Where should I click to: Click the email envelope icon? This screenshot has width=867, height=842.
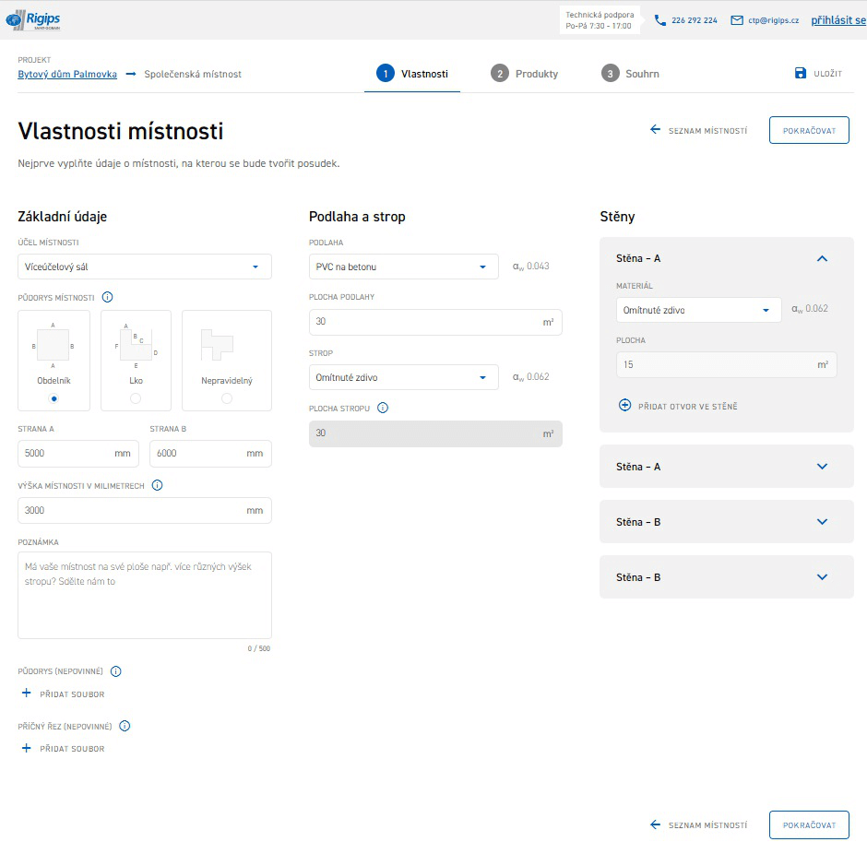[x=737, y=20]
